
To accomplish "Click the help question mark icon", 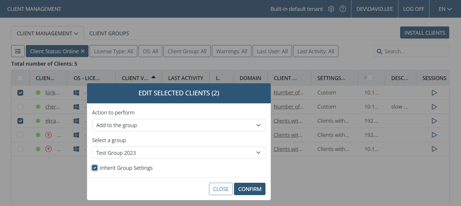I will point(343,9).
